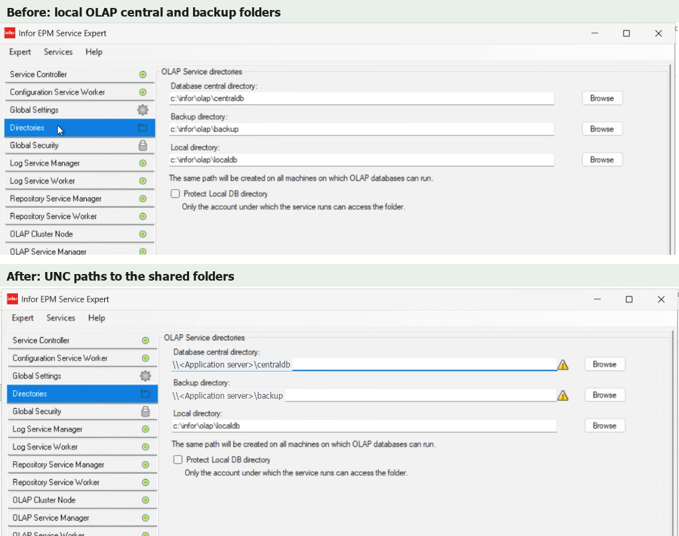Open the Services menu in the After window
Image resolution: width=679 pixels, height=536 pixels.
[60, 318]
